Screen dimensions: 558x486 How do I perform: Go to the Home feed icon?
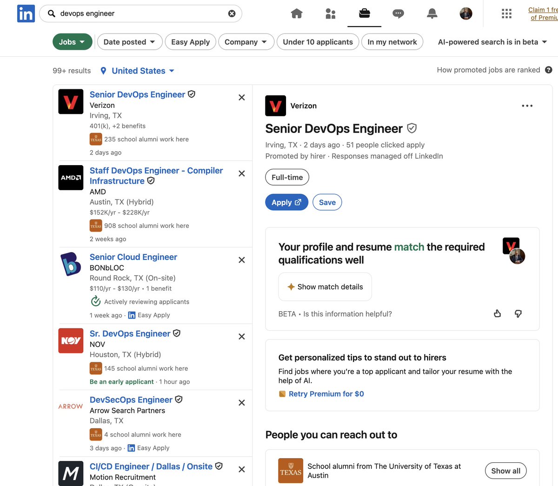pyautogui.click(x=297, y=13)
